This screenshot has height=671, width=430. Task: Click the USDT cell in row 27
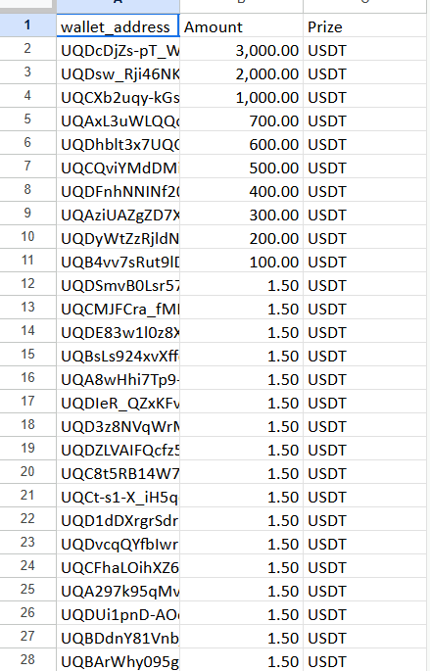pos(364,637)
